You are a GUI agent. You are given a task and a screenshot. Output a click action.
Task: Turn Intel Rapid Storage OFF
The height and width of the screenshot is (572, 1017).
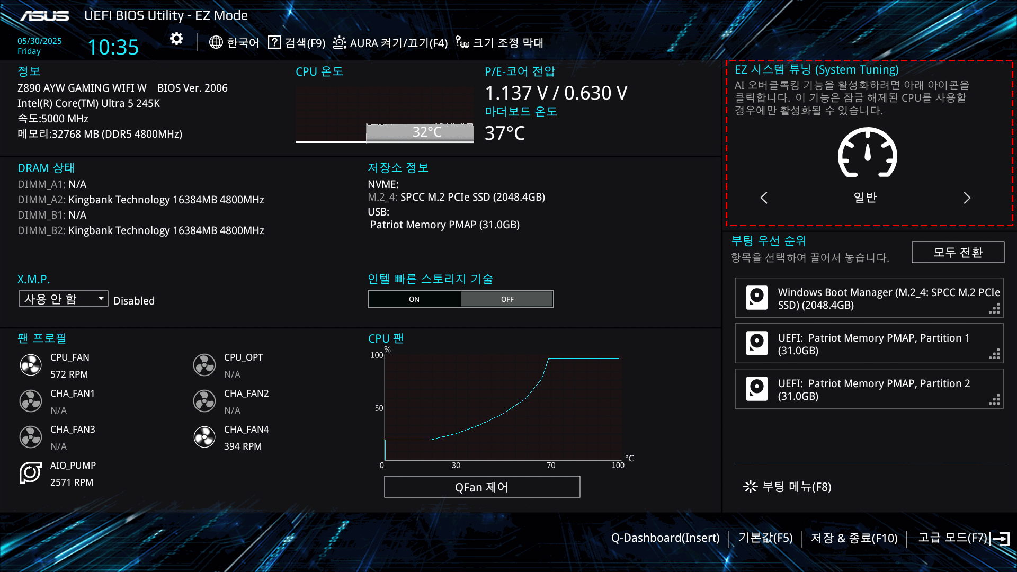coord(507,299)
